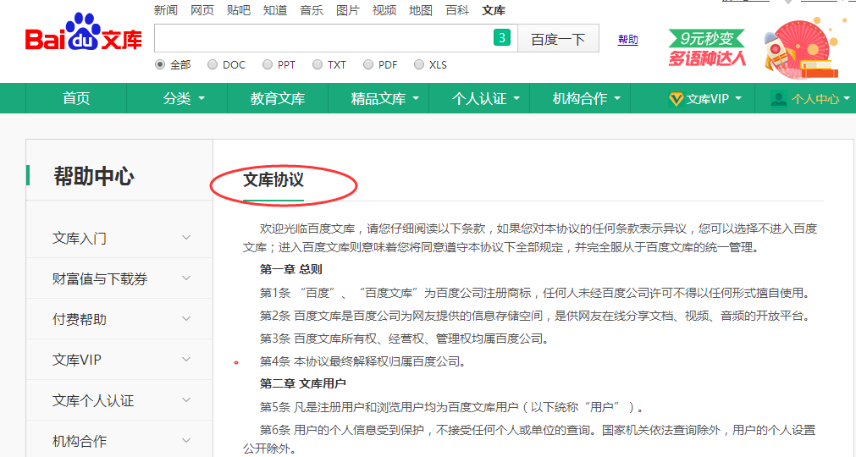The image size is (856, 457).
Task: Select the PPT file type radio button
Action: click(x=268, y=64)
